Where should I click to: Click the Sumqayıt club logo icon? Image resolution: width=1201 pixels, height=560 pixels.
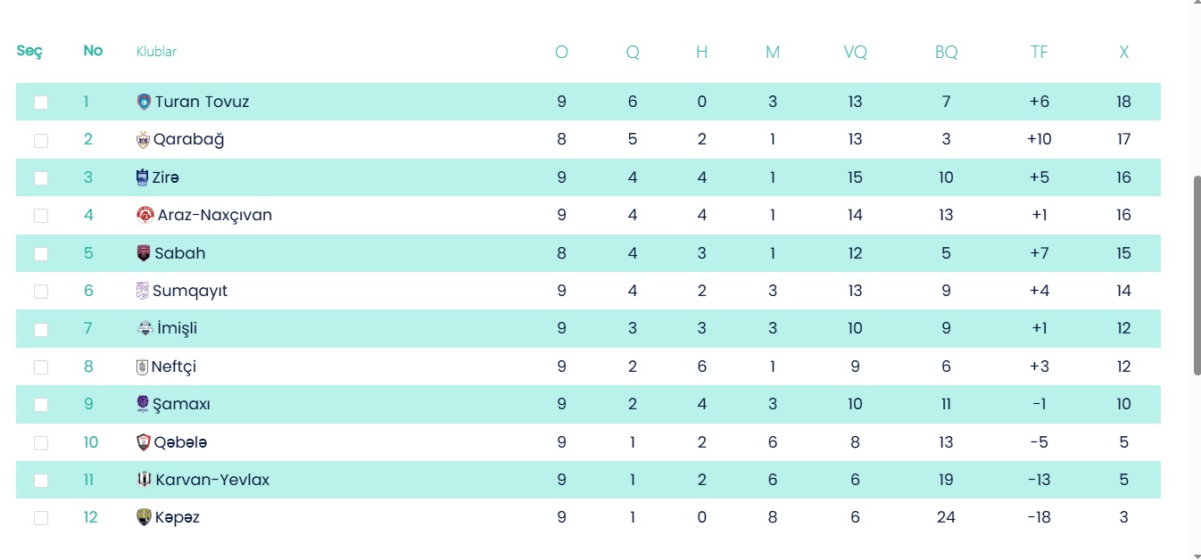click(143, 291)
